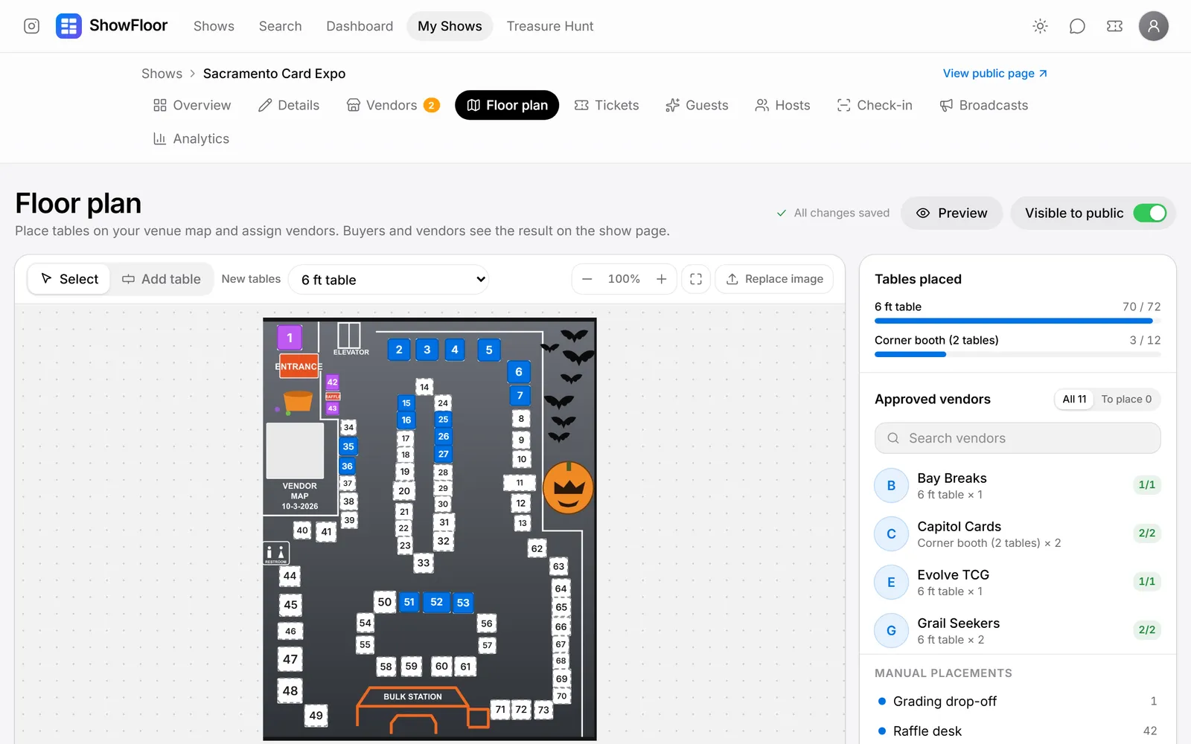Click the 6 ft table progress bar

point(1018,321)
